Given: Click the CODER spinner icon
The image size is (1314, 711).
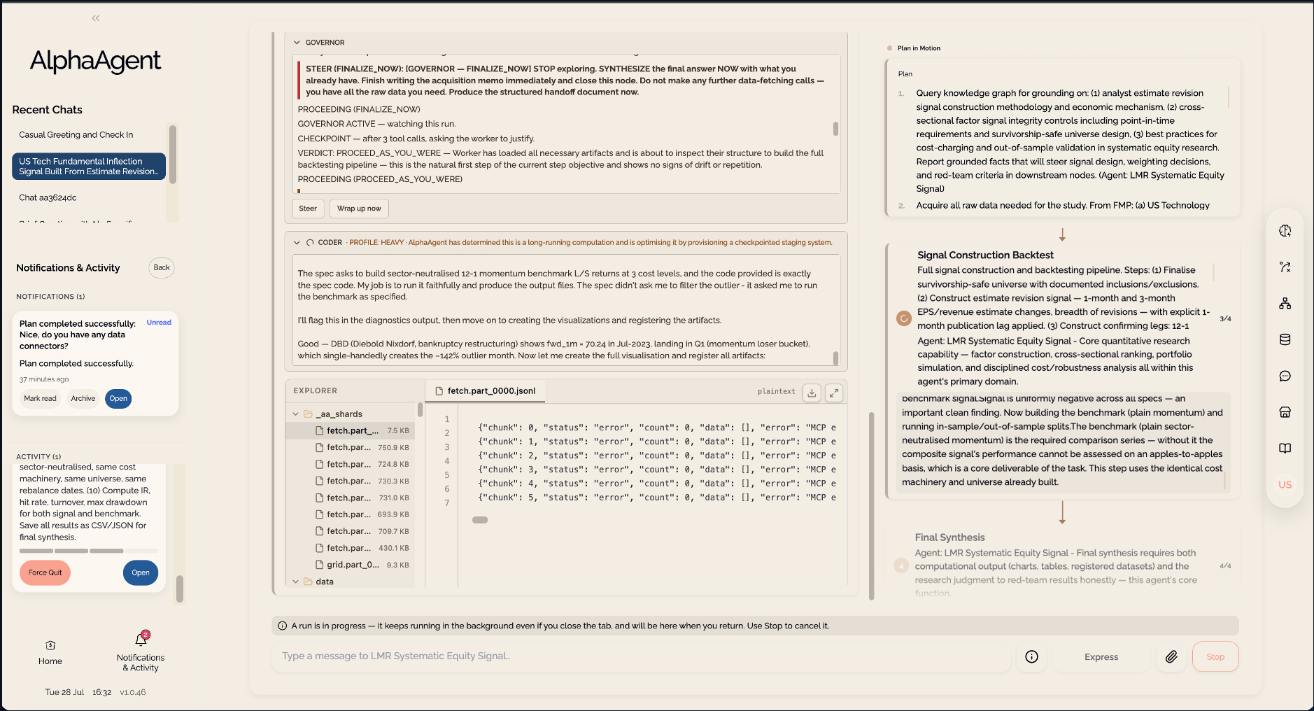Looking at the screenshot, I should coord(310,243).
